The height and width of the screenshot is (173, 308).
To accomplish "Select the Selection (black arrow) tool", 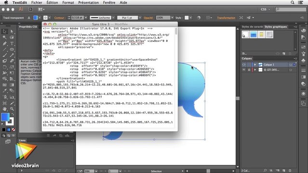I will [x=5, y=31].
